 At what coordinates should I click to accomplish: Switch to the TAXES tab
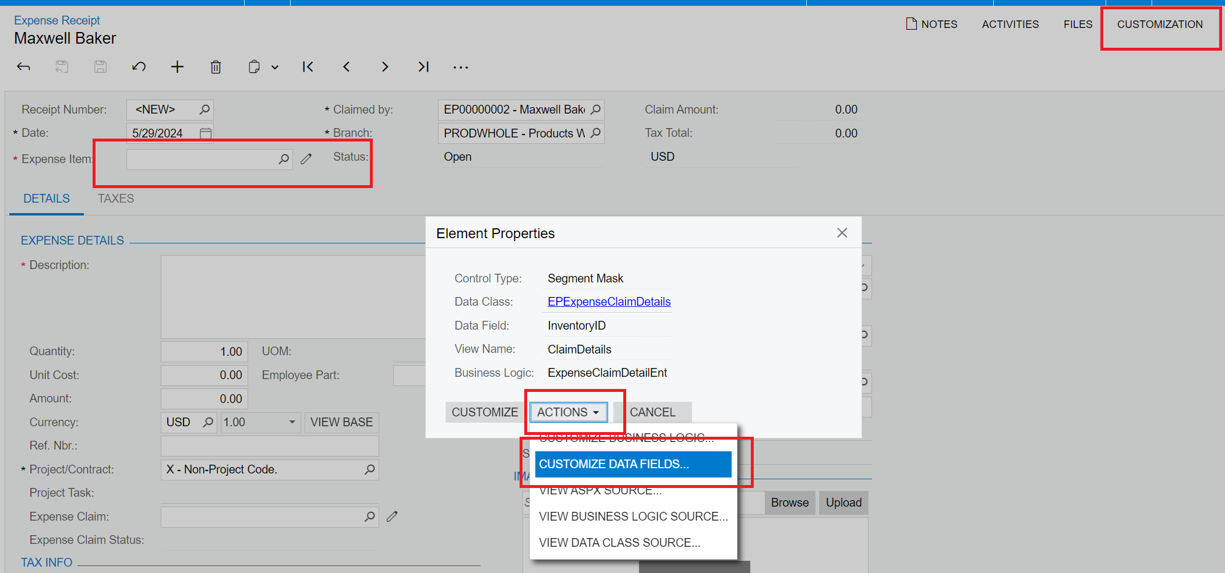click(116, 199)
